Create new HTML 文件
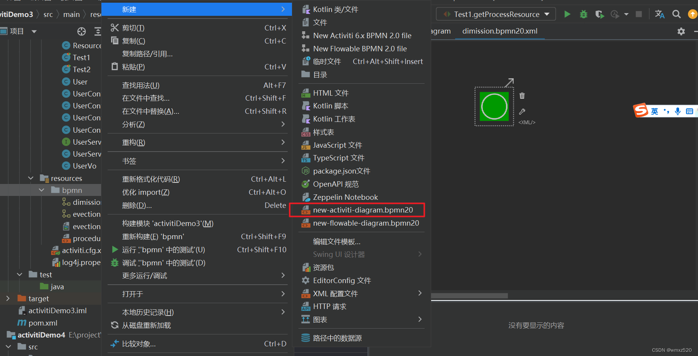 click(x=361, y=93)
